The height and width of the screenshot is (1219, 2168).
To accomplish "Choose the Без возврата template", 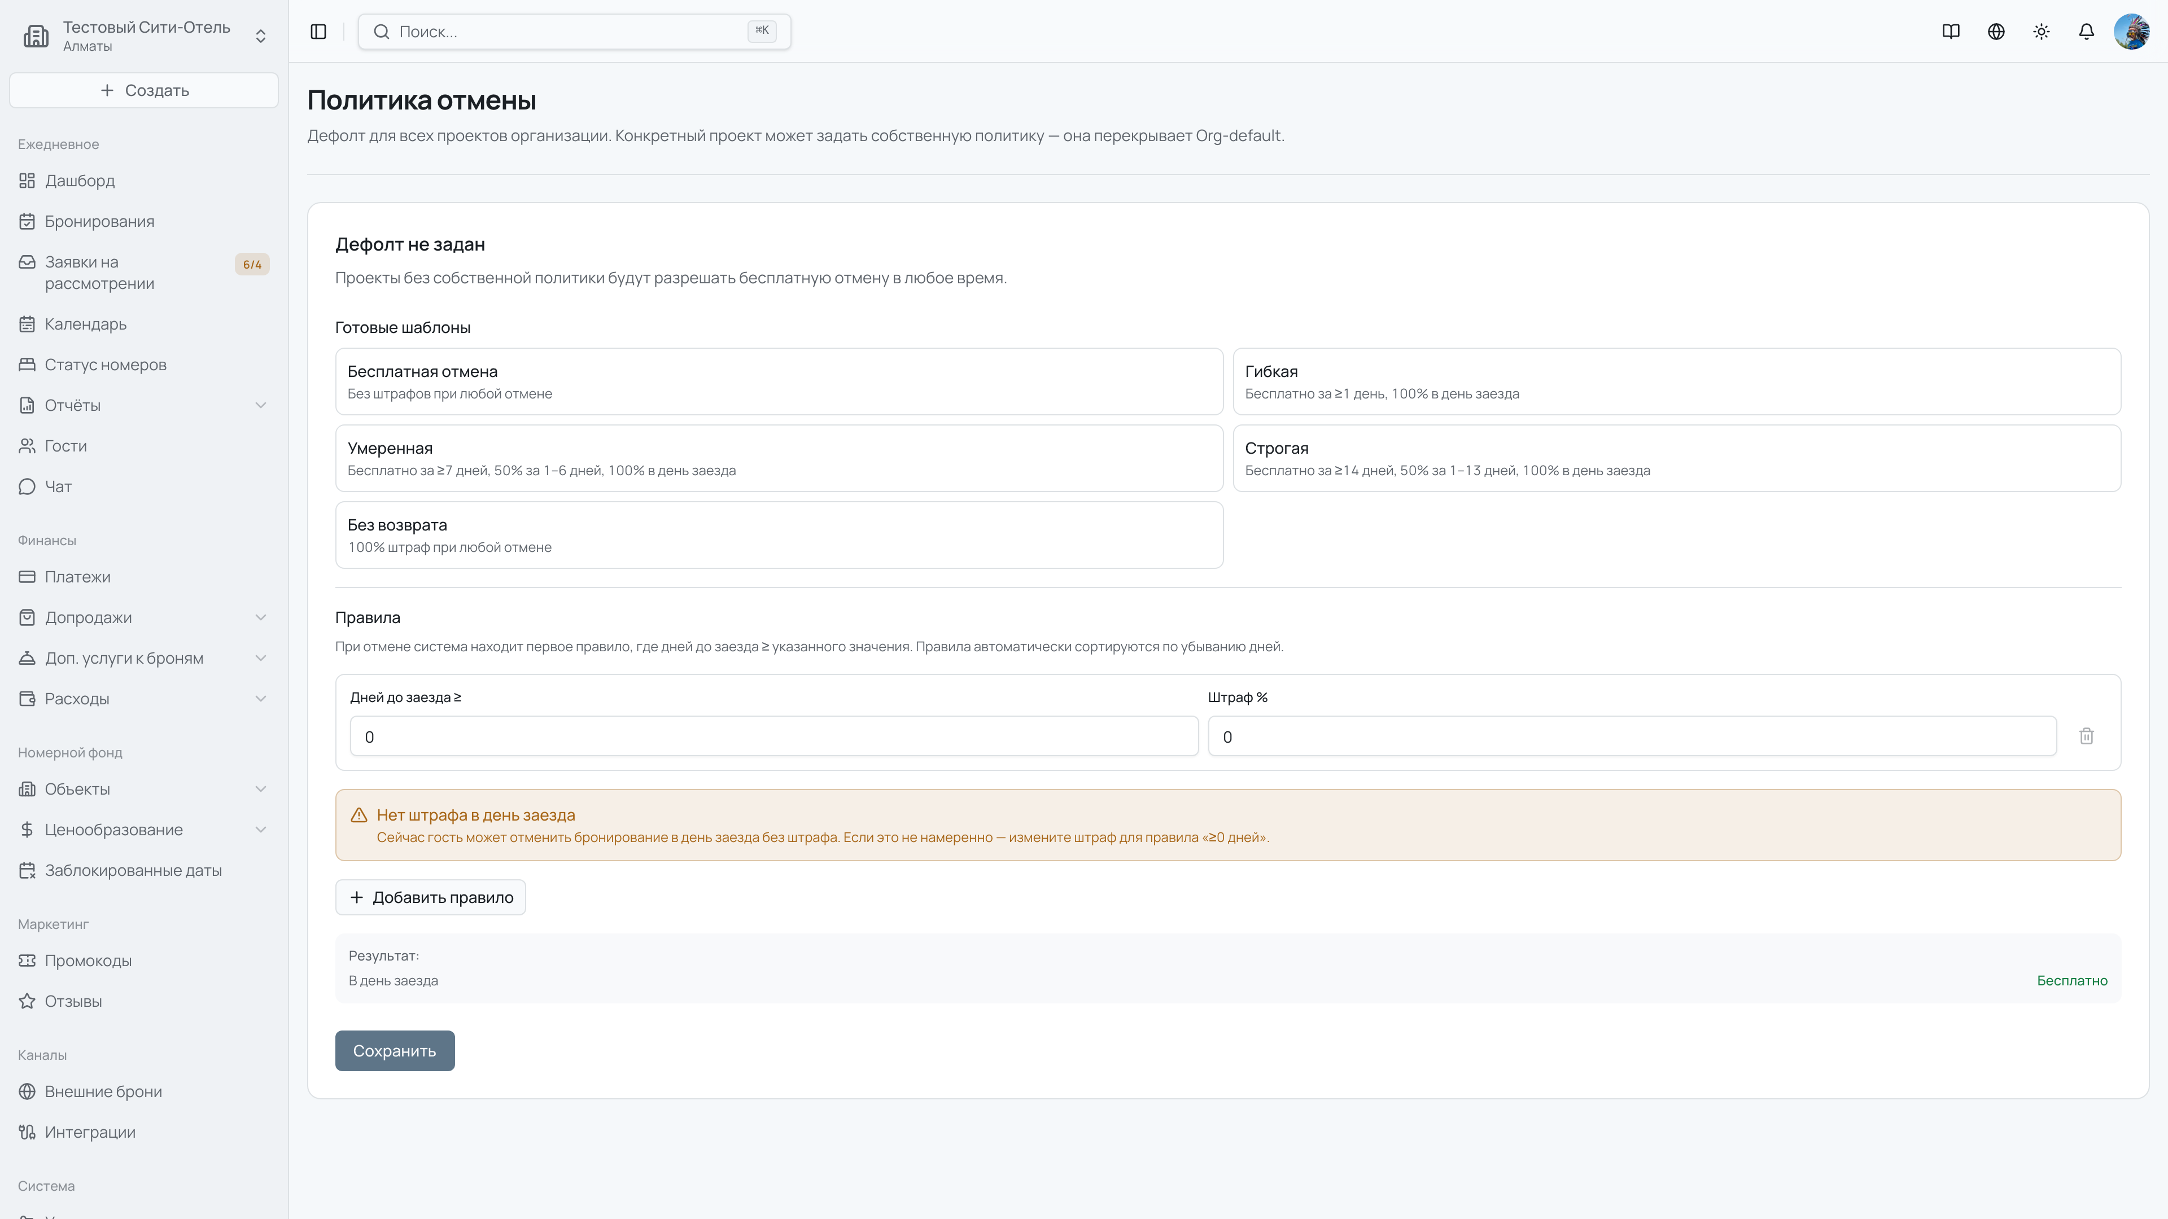I will click(x=779, y=535).
